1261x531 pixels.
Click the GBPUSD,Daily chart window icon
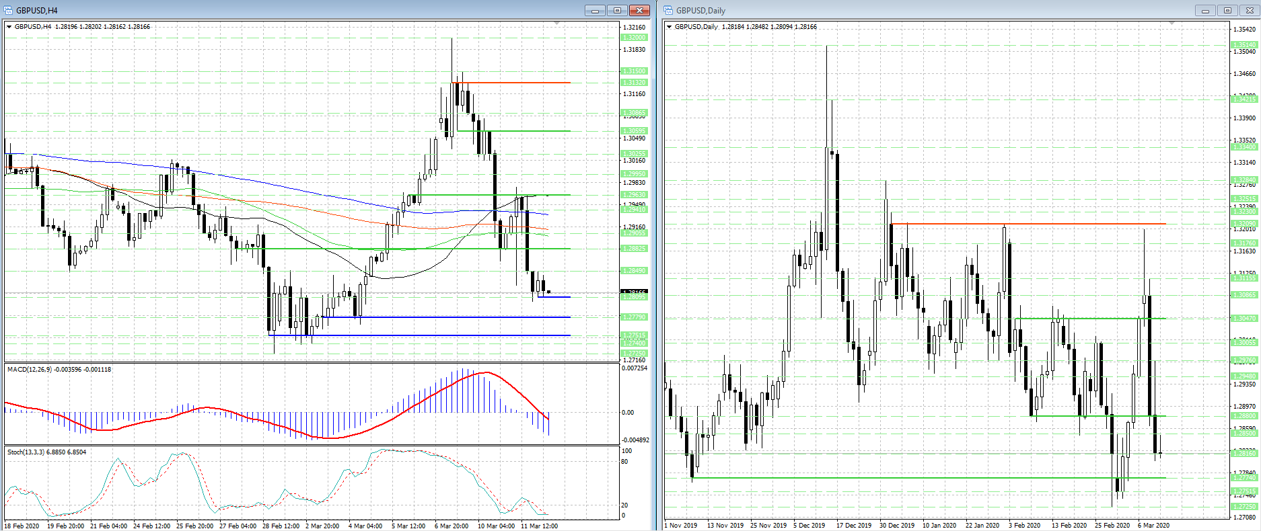pos(669,10)
